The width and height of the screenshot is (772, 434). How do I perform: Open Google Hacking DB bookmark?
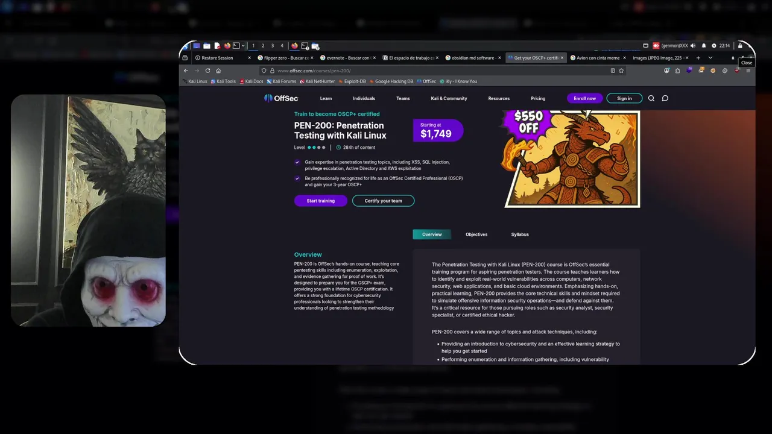pos(391,81)
